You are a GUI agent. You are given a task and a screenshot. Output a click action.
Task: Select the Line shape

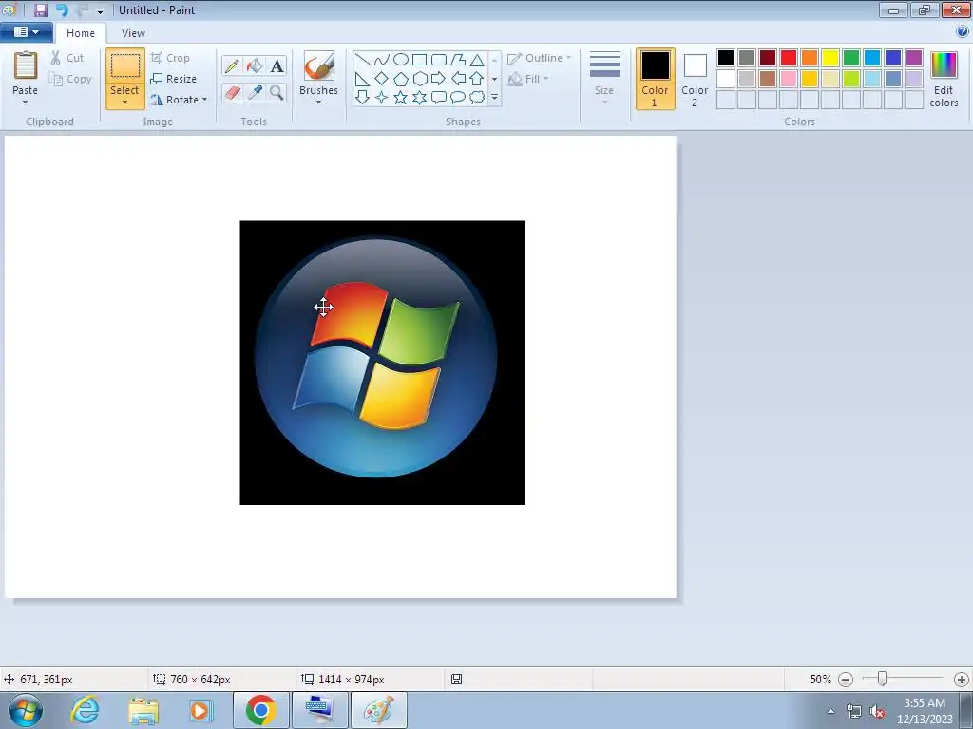click(x=363, y=60)
